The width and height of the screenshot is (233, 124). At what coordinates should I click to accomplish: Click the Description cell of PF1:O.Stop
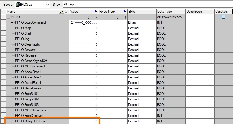pyautogui.click(x=200, y=28)
